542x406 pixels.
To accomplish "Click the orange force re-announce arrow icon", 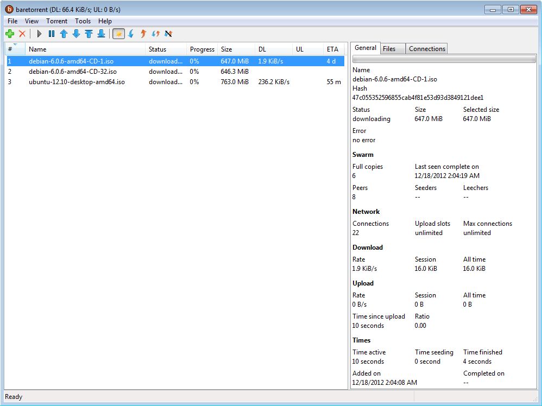I will click(x=142, y=34).
